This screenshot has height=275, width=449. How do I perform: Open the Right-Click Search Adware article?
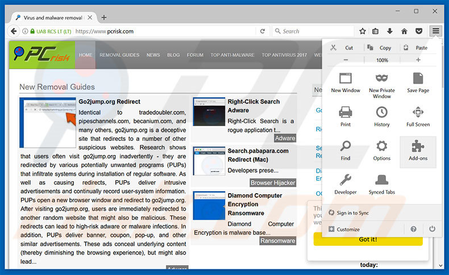point(253,106)
